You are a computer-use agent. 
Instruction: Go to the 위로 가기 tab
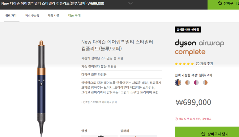point(11,15)
